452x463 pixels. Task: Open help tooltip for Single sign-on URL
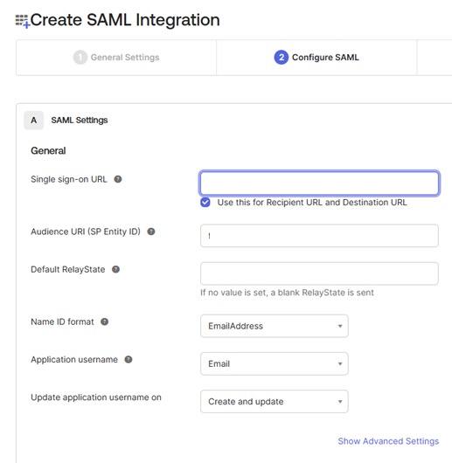[x=118, y=179]
